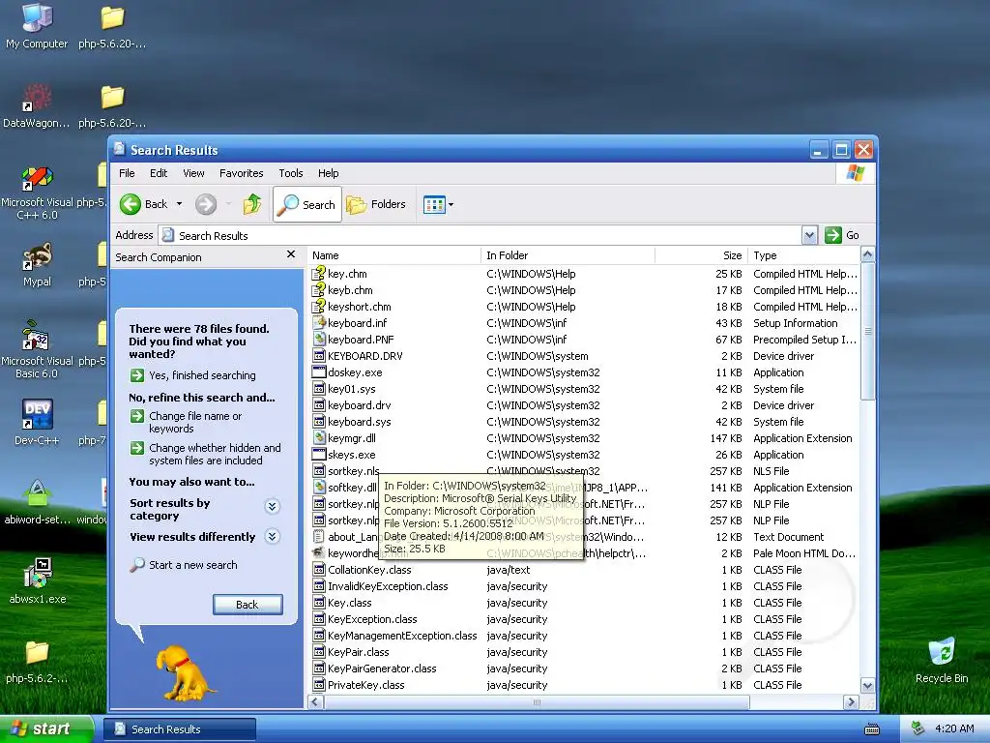
Task: Sort by In Folder column header
Action: pyautogui.click(x=568, y=255)
